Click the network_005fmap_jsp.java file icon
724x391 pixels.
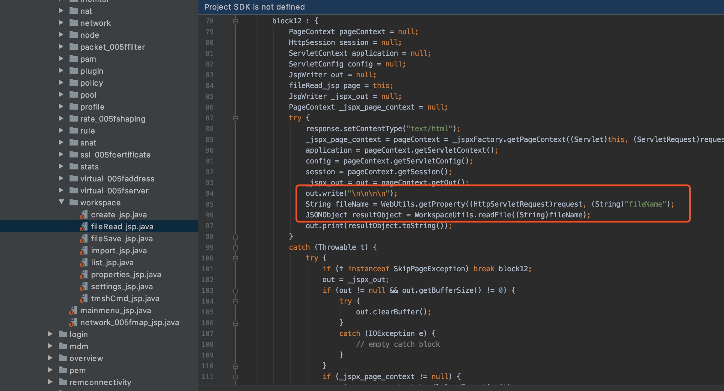point(73,322)
